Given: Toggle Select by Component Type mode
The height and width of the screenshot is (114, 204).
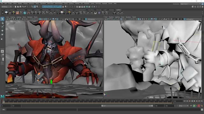Looking at the screenshot, I should click(x=37, y=7).
